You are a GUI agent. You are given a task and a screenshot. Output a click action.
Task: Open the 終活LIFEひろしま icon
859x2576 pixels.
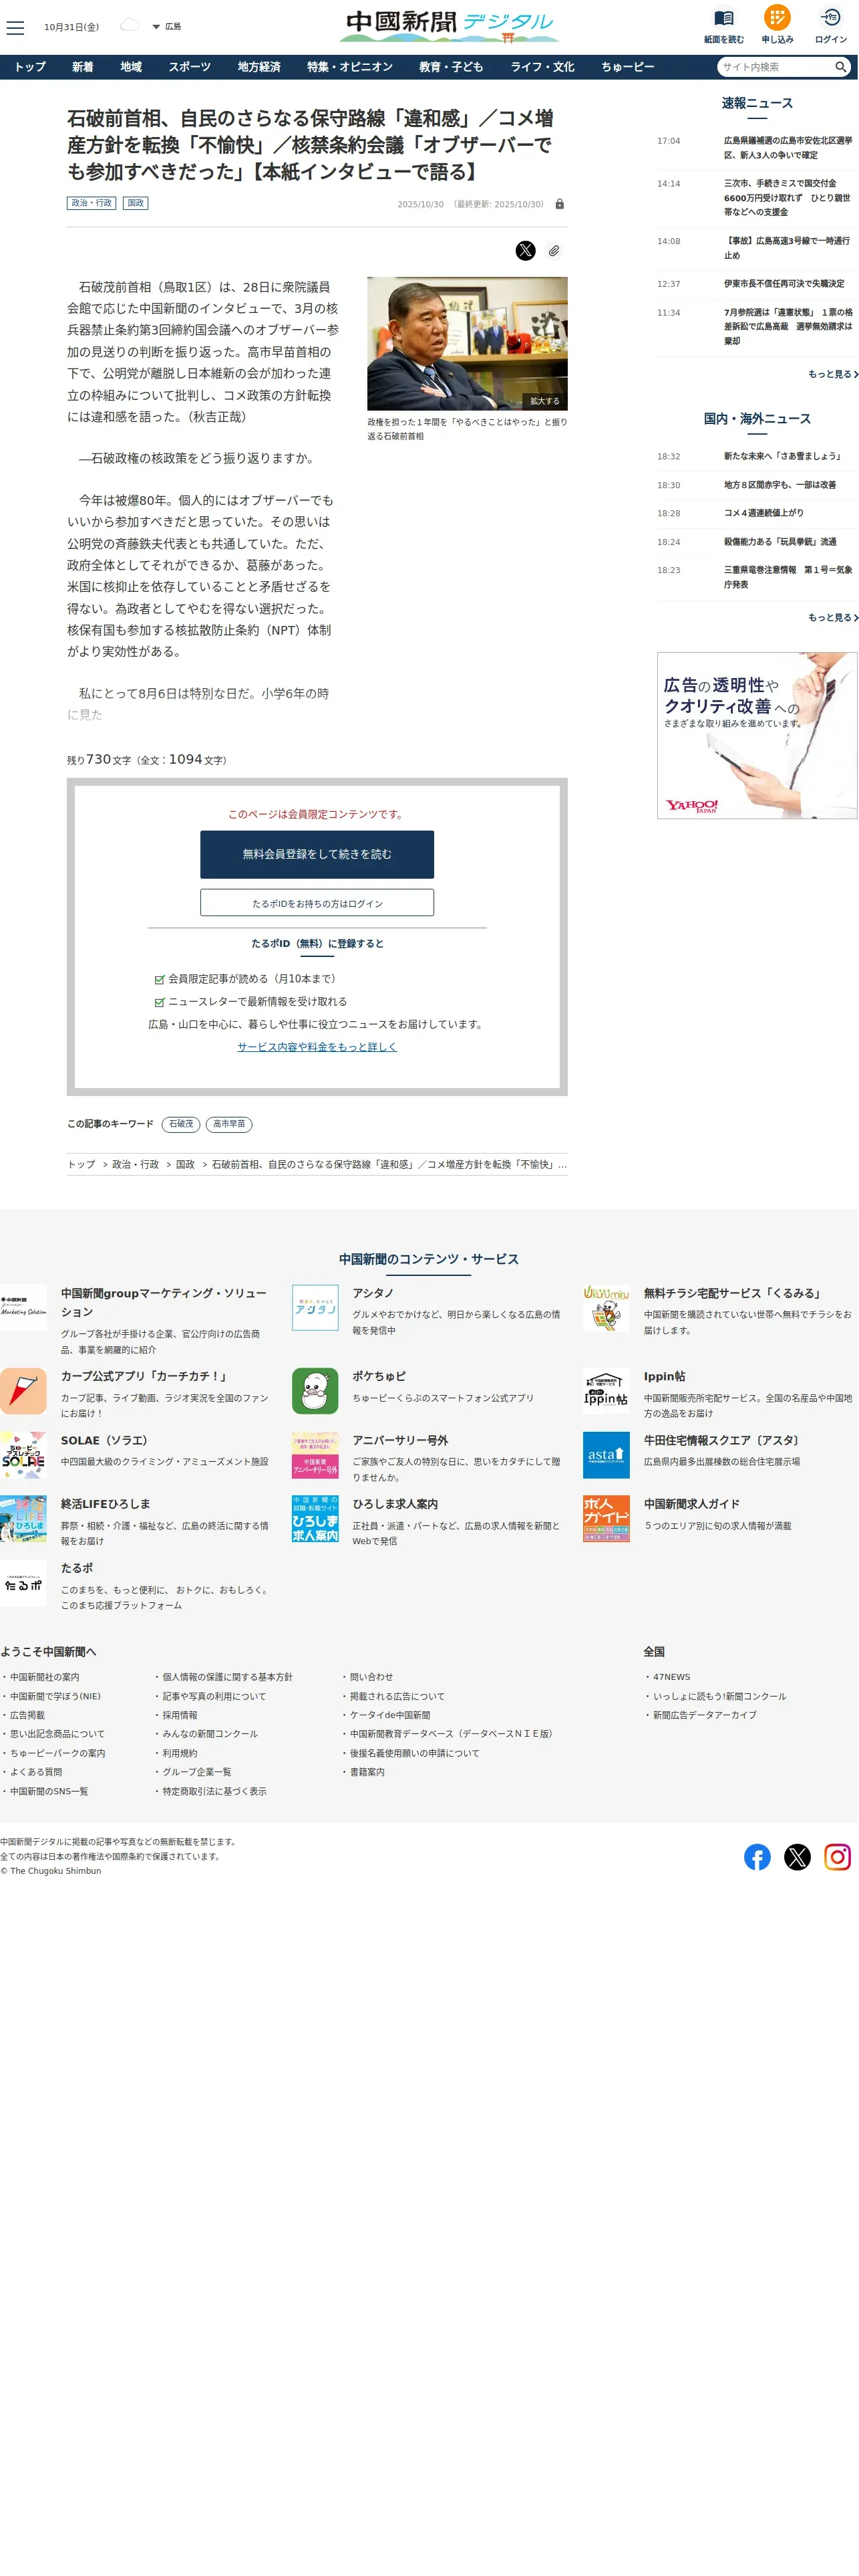(23, 1519)
